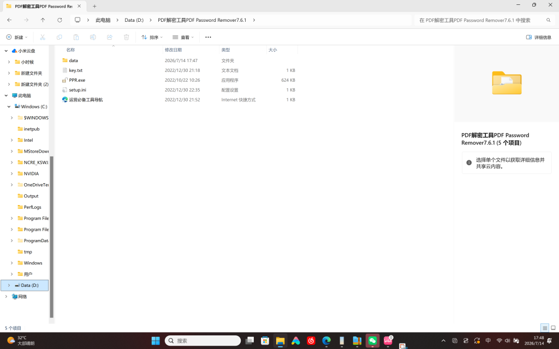This screenshot has height=349, width=559.
Task: Click the PC monitor icon in address bar
Action: [78, 20]
